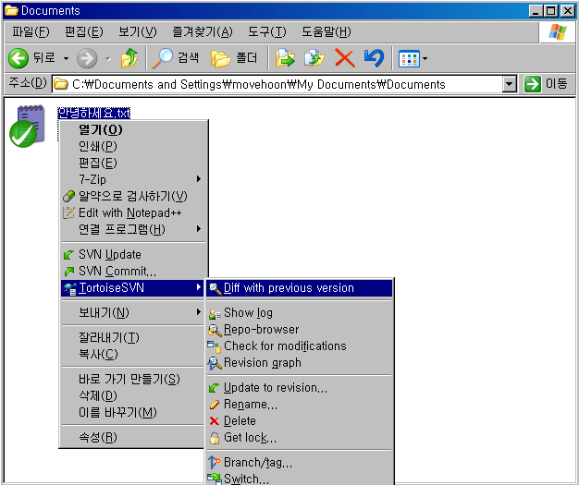Click the Forward arrow toolbar icon
579x485 pixels.
(87, 58)
